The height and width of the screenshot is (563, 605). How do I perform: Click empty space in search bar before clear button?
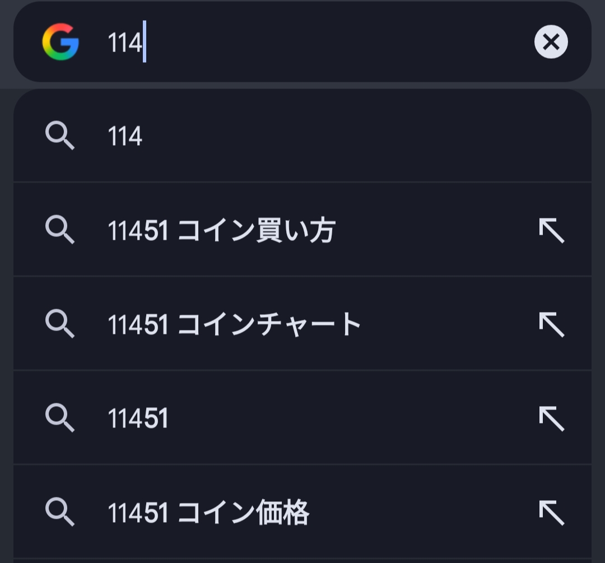[336, 42]
